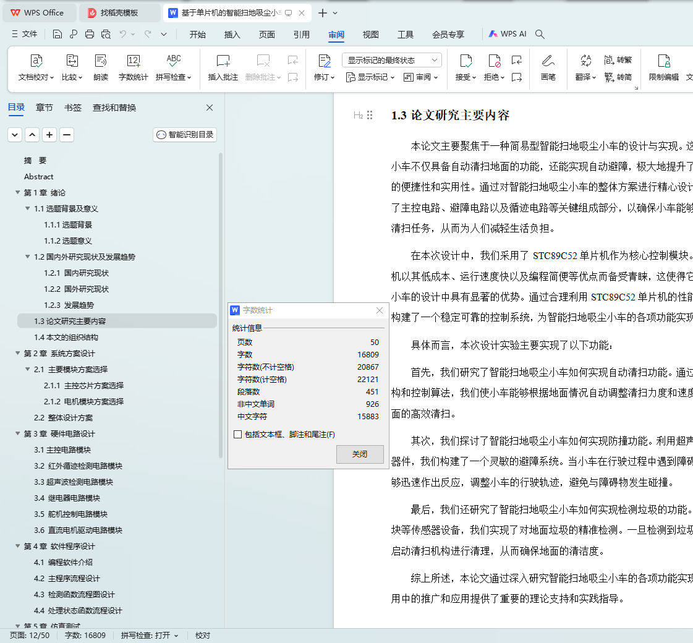Open 限制编辑 restrict editing
This screenshot has height=643, width=693.
point(663,67)
